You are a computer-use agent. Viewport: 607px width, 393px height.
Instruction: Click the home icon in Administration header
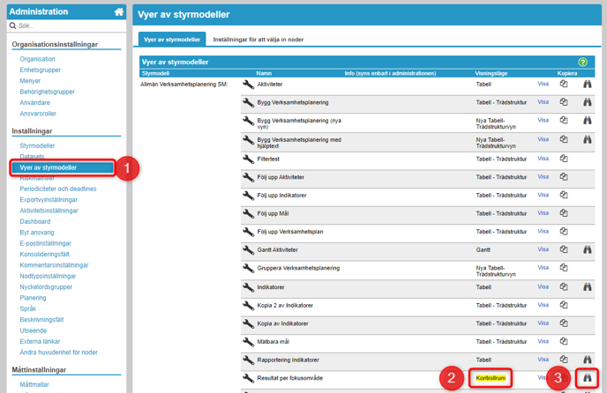coord(119,11)
